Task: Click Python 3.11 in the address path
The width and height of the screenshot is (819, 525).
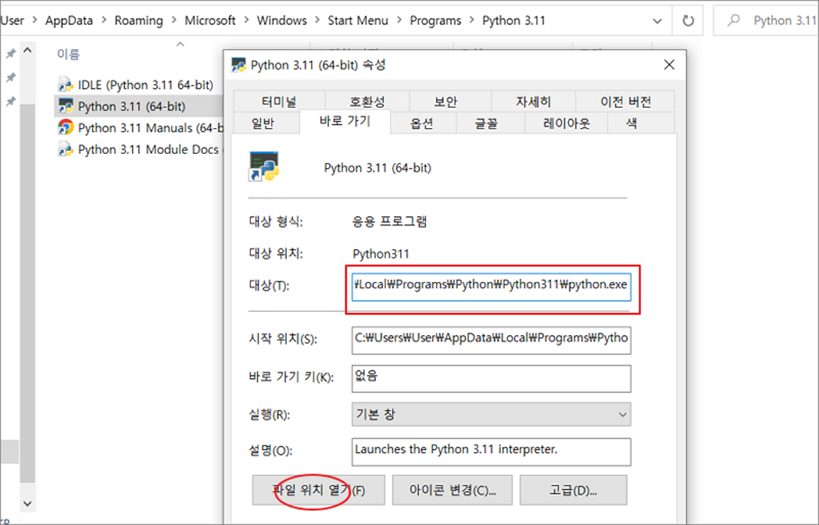Action: point(513,20)
